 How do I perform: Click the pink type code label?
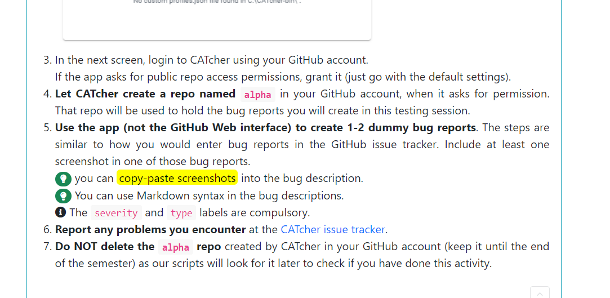click(x=181, y=213)
